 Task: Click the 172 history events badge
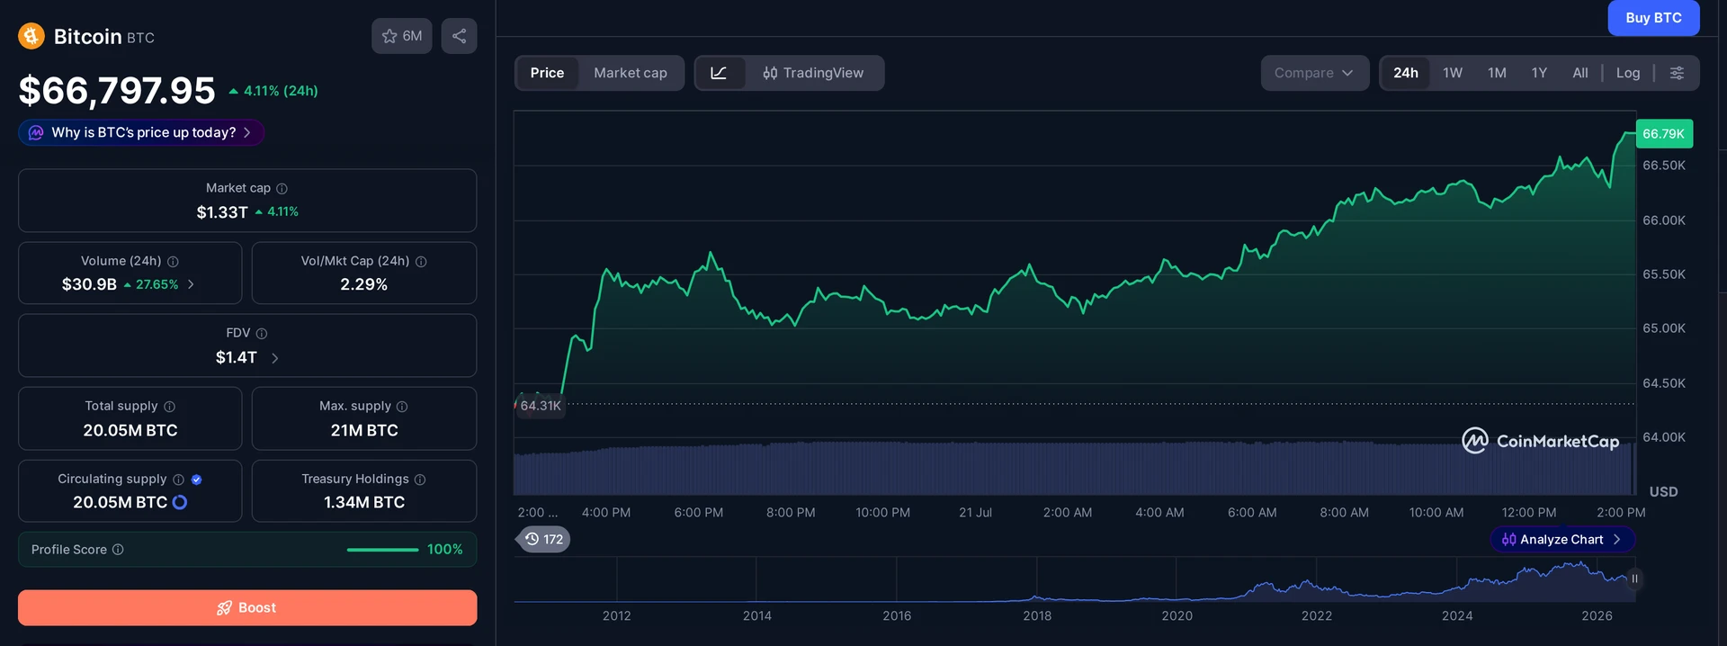click(x=544, y=539)
